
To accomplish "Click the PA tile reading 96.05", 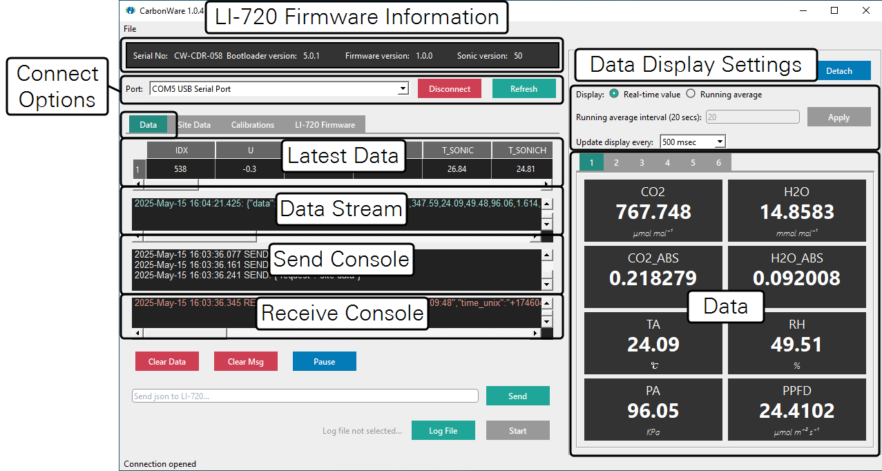I will pos(653,409).
